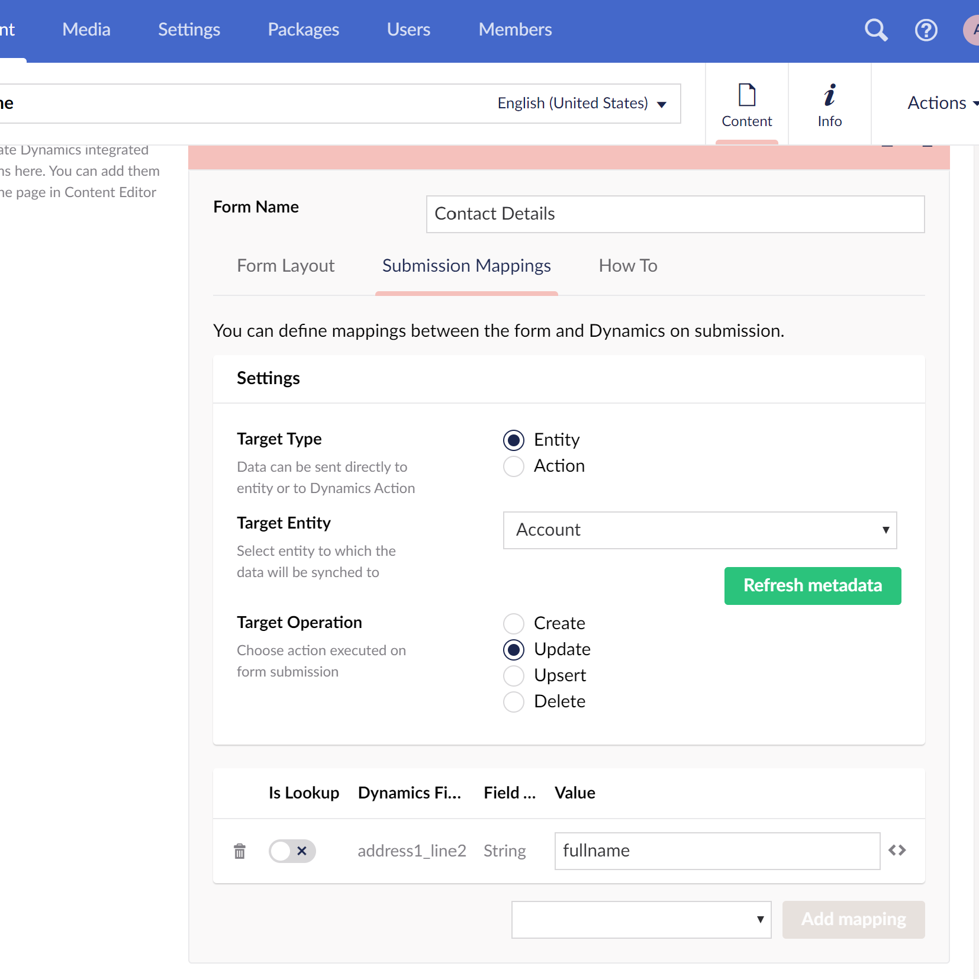979x979 pixels.
Task: Click the Form Name input field
Action: tap(675, 214)
